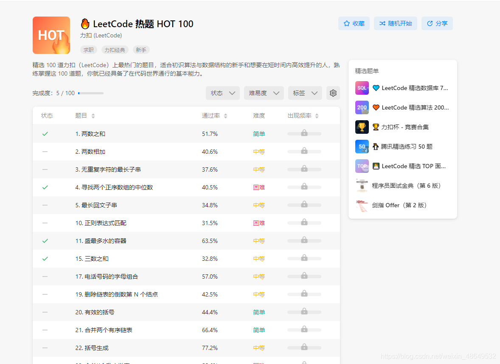
Task: Start a random problem with 随机开始
Action: (396, 23)
